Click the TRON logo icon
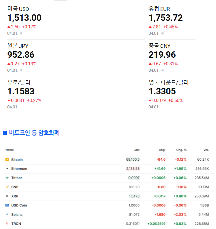Screen dimensions: 216x229 pos(7,224)
